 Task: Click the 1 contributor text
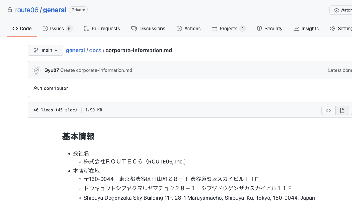pos(54,88)
